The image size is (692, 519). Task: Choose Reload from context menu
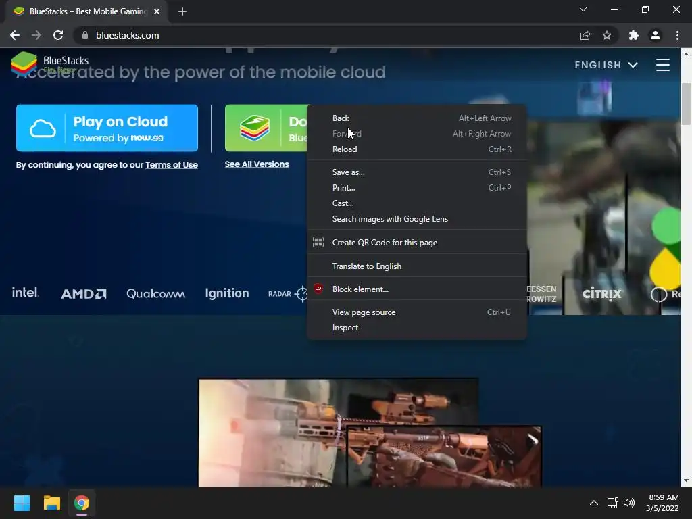pyautogui.click(x=416, y=149)
